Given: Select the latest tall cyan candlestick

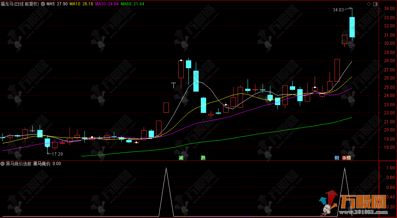Looking at the screenshot, I should click(352, 27).
